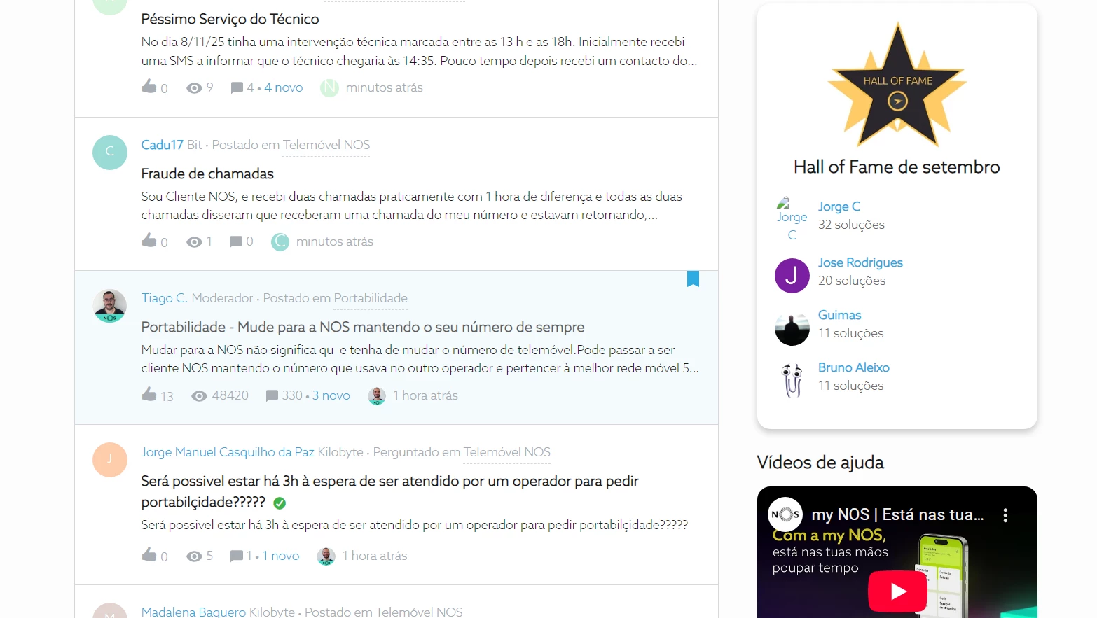Click the eye icon showing 48420 views
The width and height of the screenshot is (1097, 618).
pos(199,396)
